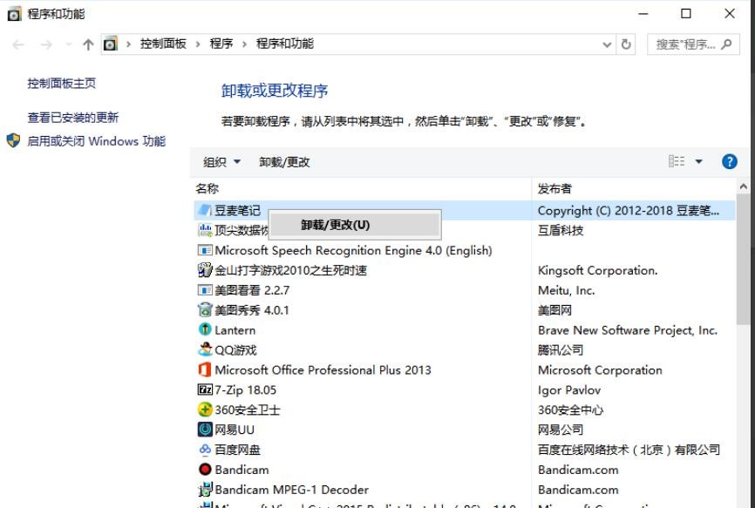Screen dimensions: 755x508
Task: Open 启用或关闭 Windows 功能 link
Action: click(x=96, y=141)
